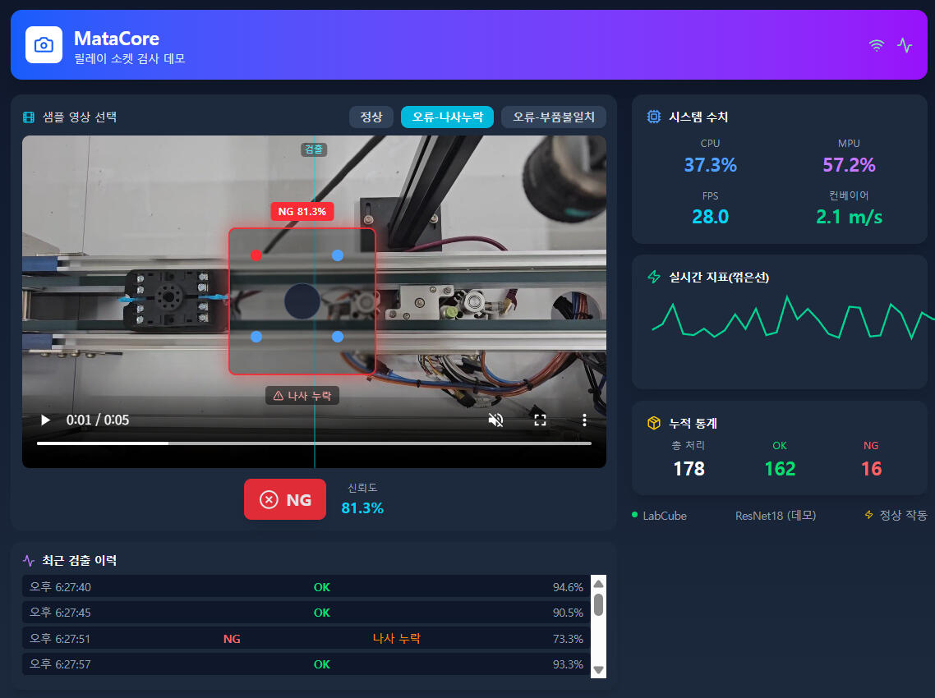Click the film icon beside 샘플 영상 선택
Screen dimensions: 935x698
pos(30,117)
